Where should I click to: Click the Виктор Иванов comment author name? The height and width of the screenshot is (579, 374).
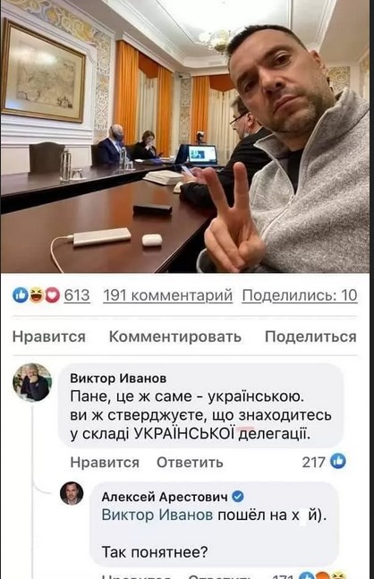coord(118,379)
